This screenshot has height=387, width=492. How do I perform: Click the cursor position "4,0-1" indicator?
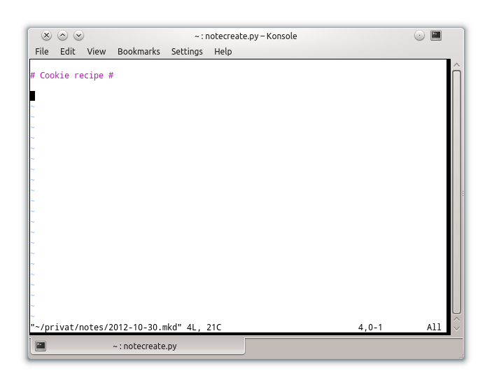tap(370, 328)
